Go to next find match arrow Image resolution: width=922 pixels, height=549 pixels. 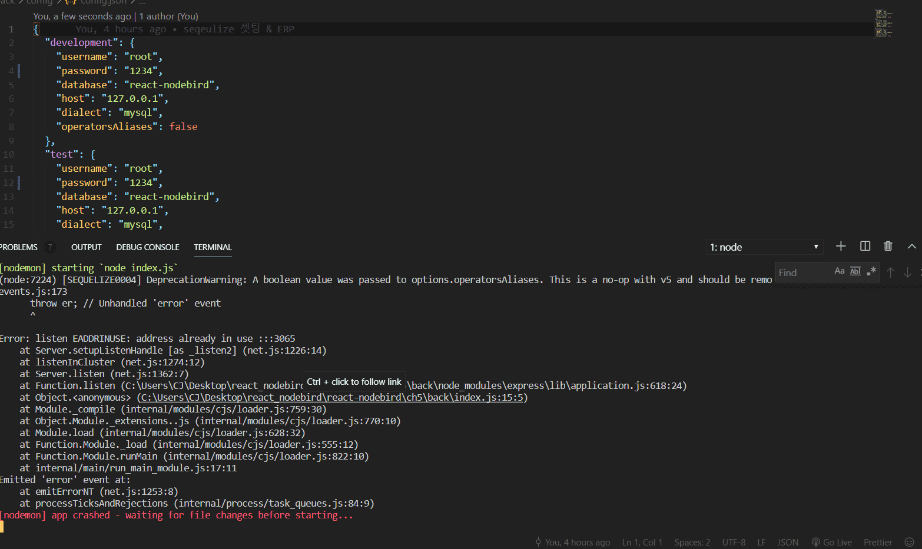click(907, 272)
